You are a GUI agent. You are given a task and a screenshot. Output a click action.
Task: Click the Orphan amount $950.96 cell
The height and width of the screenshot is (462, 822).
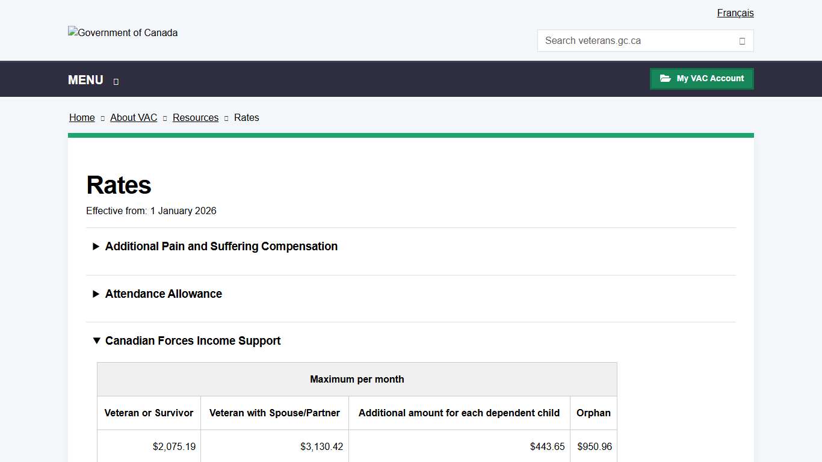[594, 447]
